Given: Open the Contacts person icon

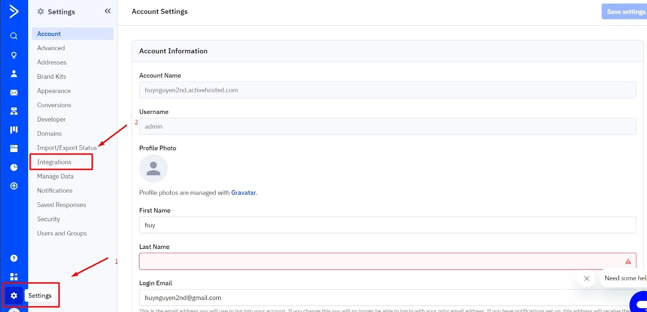Looking at the screenshot, I should pos(14,73).
